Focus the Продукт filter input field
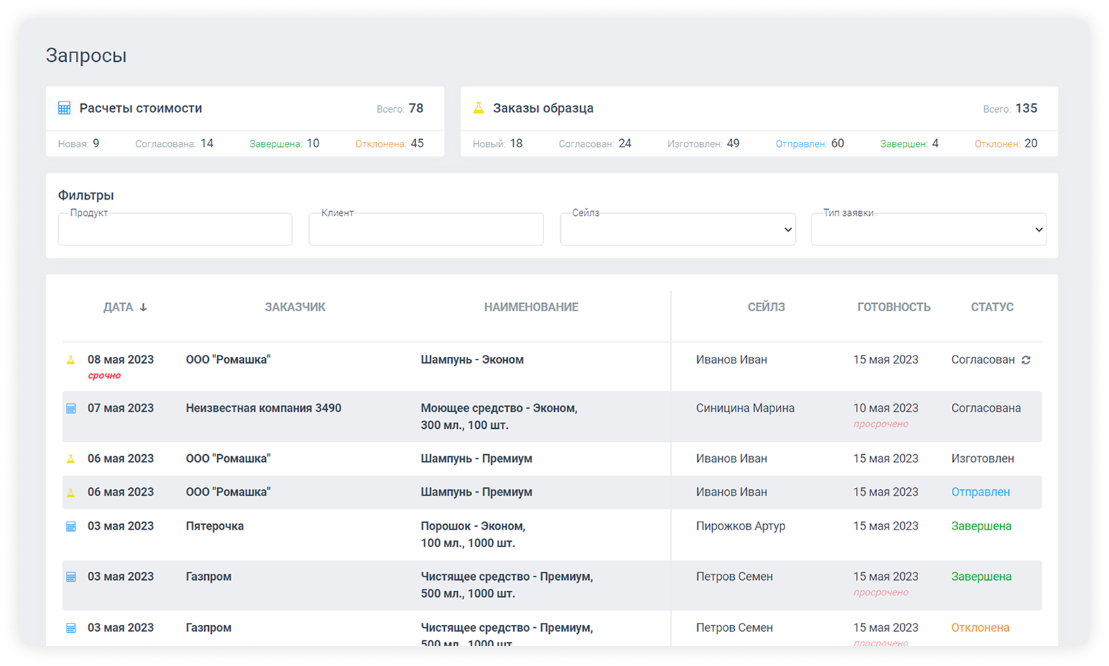The height and width of the screenshot is (666, 1109). [x=175, y=229]
